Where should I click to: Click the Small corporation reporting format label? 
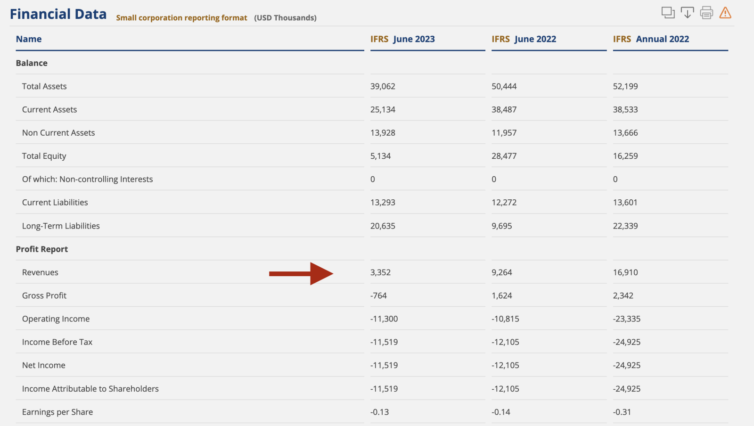(x=181, y=18)
